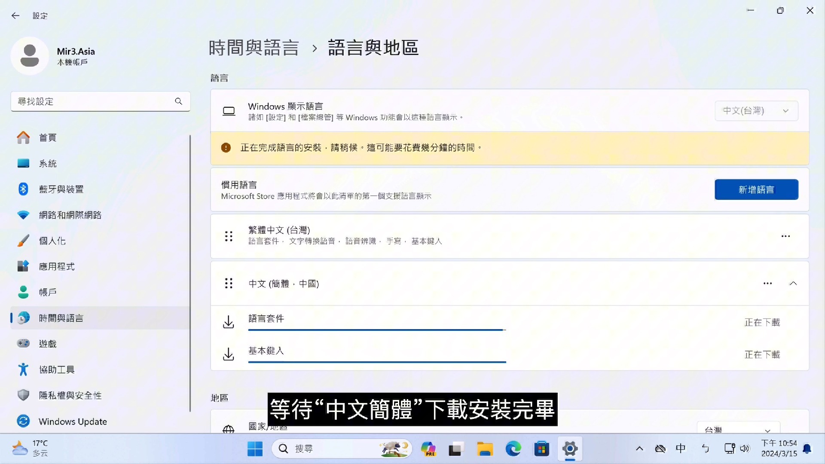
Task: Open 個人化 settings
Action: coord(52,241)
